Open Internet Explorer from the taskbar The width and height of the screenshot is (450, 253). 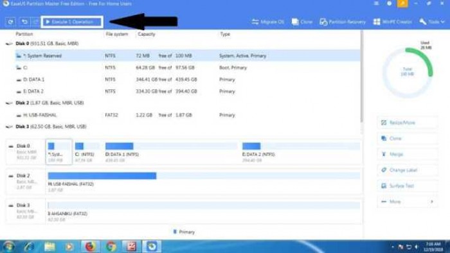(29, 247)
